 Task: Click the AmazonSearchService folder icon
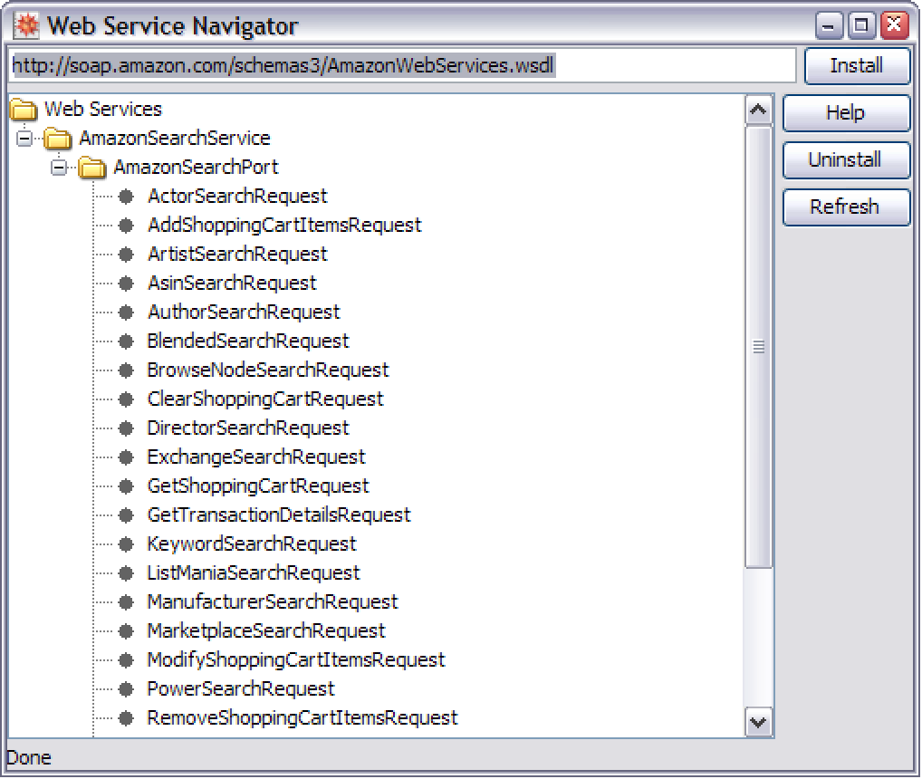click(x=58, y=139)
